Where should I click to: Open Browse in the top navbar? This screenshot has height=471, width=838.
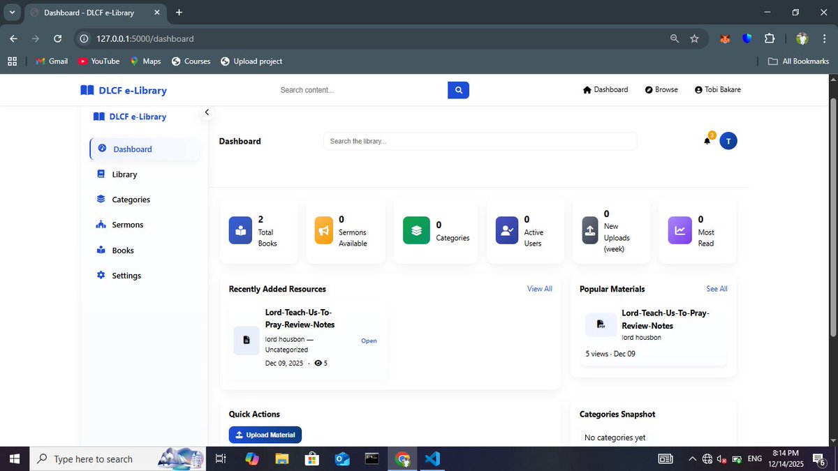click(x=661, y=90)
